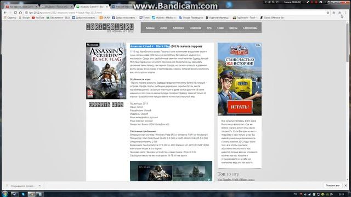Open the Skype icon in the taskbar
This screenshot has height=197, width=351.
(x=23, y=194)
